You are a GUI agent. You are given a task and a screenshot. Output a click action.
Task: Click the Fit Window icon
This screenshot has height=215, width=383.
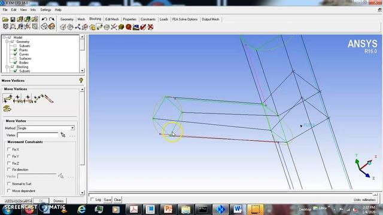click(x=5, y=26)
